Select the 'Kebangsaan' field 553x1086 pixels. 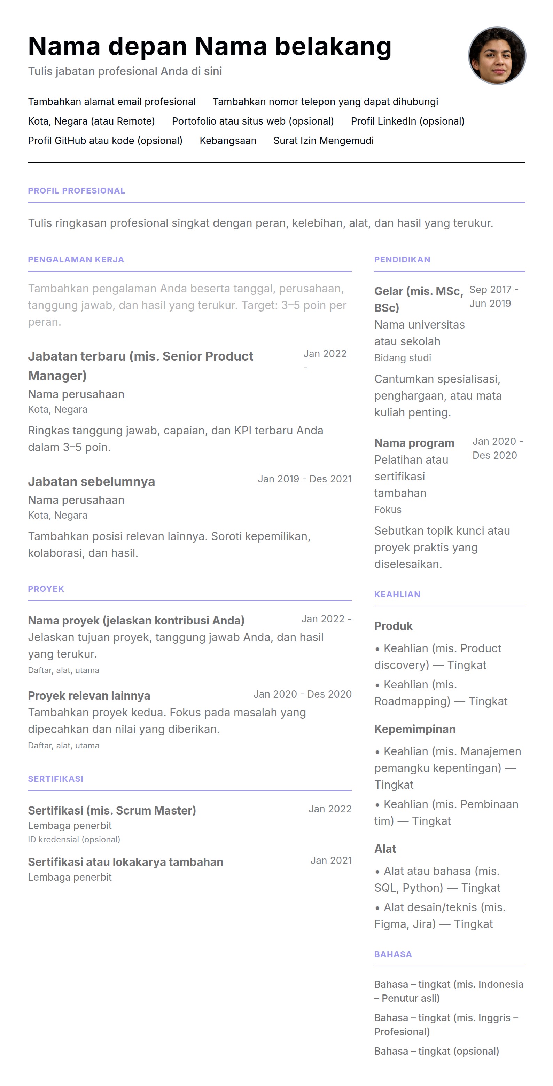228,140
